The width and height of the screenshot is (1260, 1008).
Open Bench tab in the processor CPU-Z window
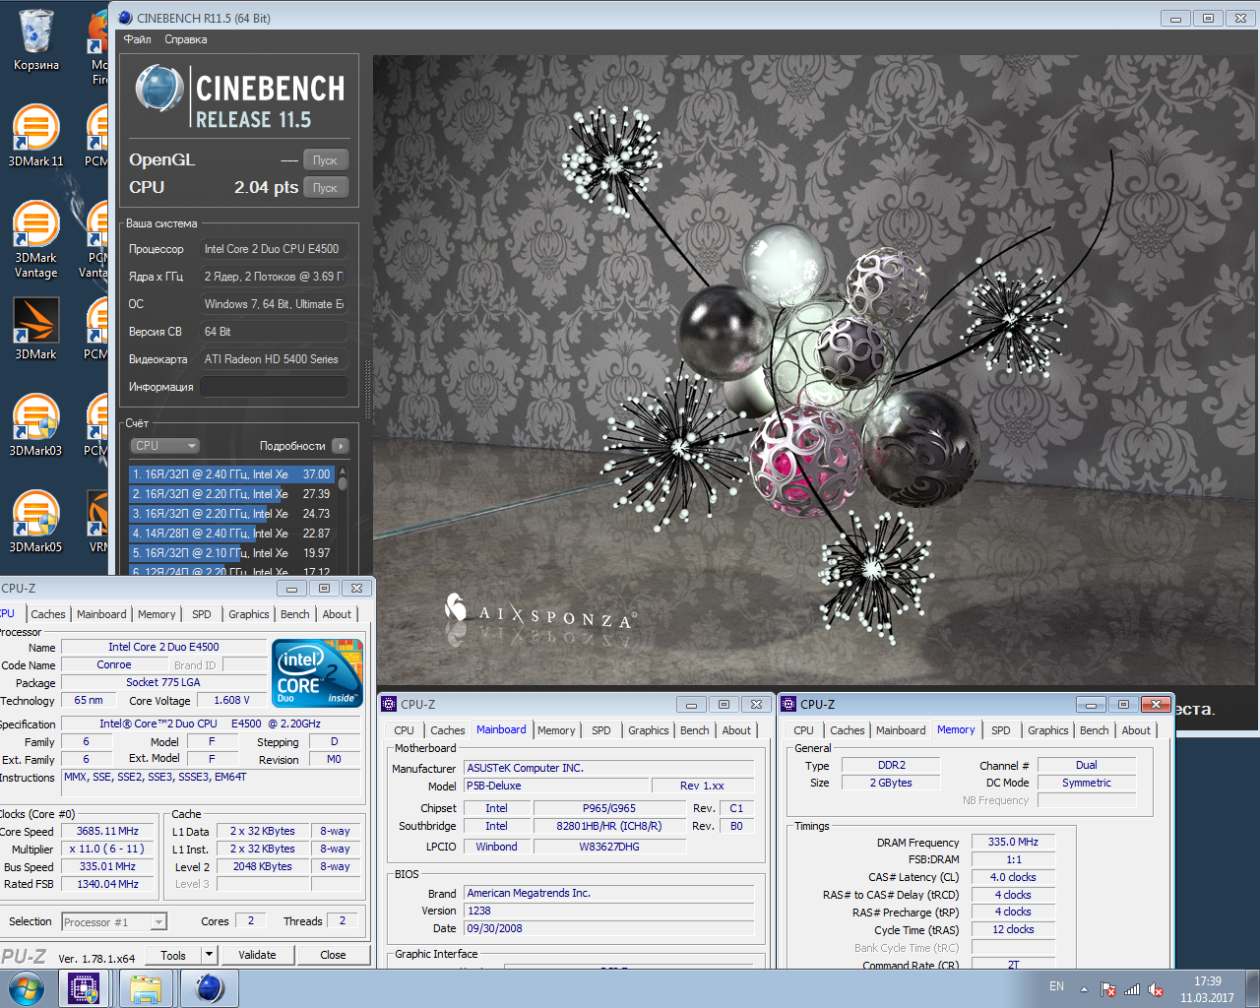tap(294, 614)
